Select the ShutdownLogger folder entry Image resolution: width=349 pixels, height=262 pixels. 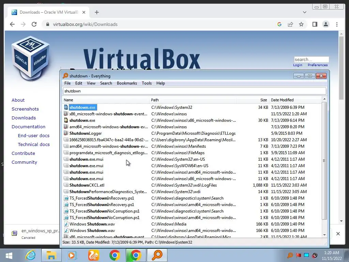[86, 133]
